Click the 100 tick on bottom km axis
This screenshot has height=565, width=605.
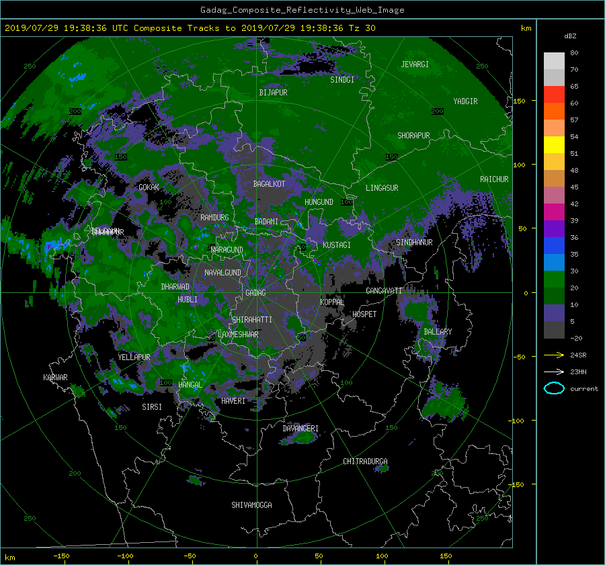point(382,556)
